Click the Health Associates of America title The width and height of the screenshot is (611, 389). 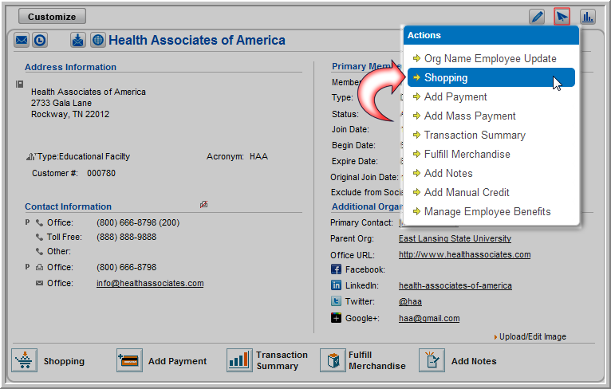point(197,40)
